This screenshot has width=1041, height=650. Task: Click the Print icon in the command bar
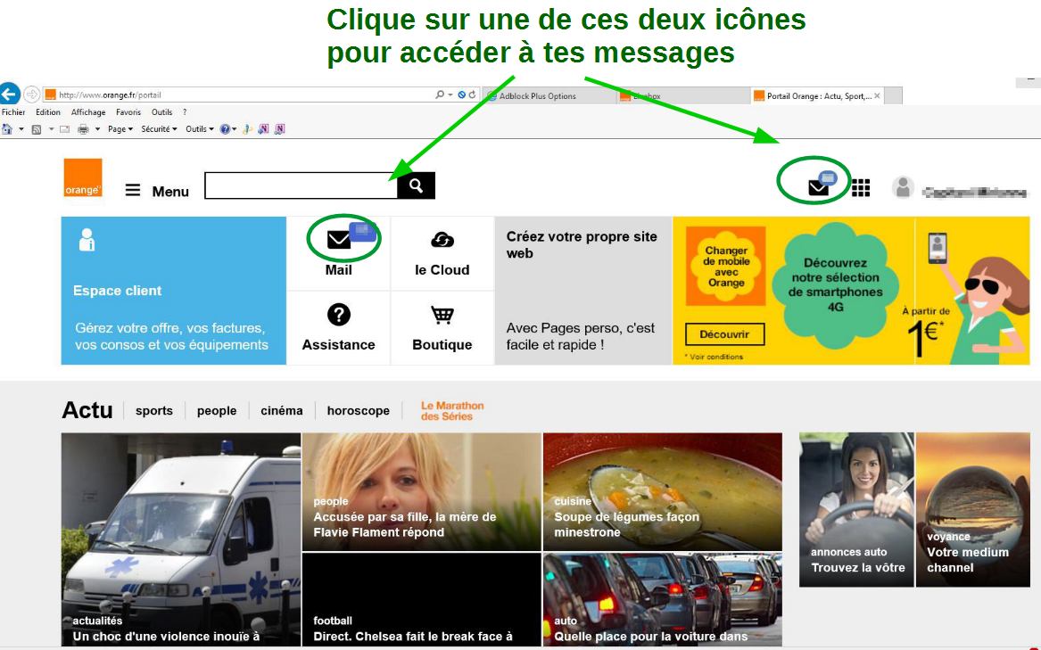83,129
